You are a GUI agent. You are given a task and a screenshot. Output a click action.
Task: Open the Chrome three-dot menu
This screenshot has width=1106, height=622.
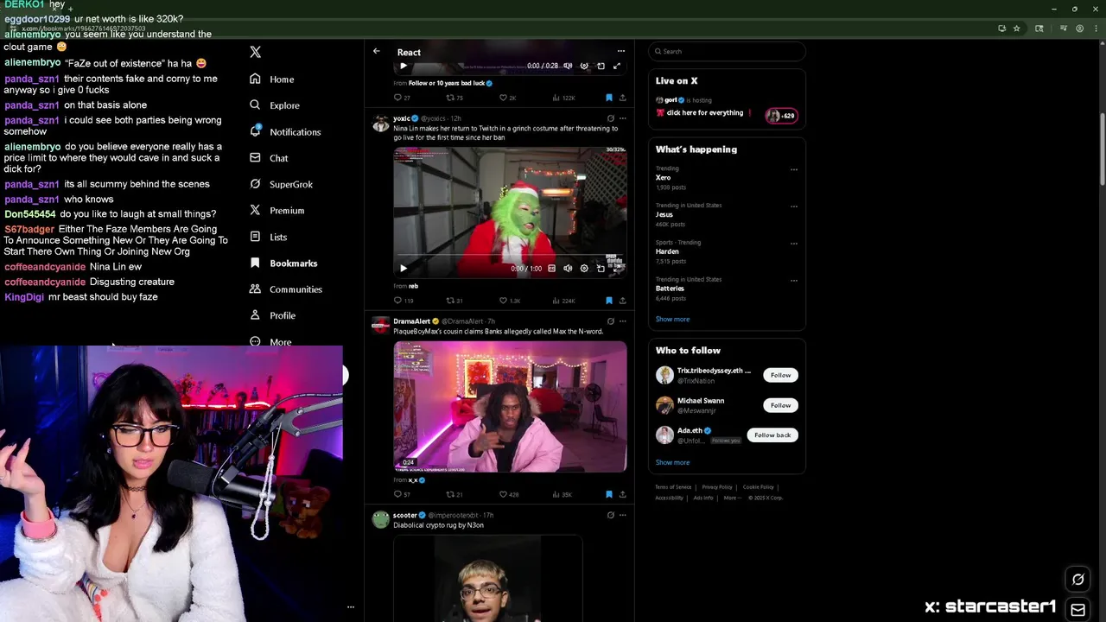(1095, 29)
